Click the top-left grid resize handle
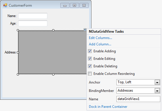This screenshot has height=111, width=162. click(18, 30)
